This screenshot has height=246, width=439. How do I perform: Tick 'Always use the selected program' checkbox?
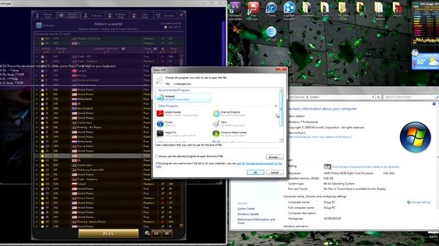(157, 156)
